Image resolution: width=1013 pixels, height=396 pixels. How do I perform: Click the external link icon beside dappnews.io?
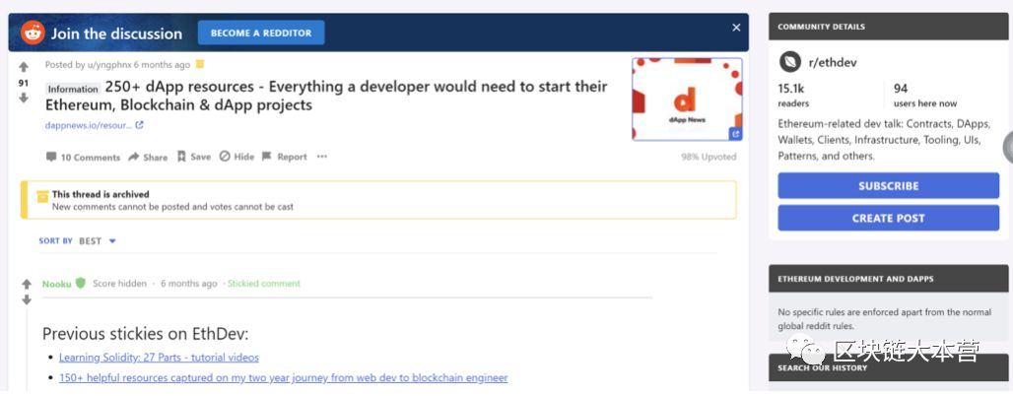click(x=140, y=125)
